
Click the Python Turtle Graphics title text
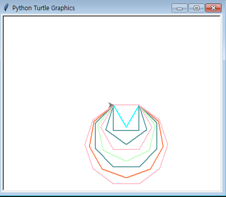[44, 8]
